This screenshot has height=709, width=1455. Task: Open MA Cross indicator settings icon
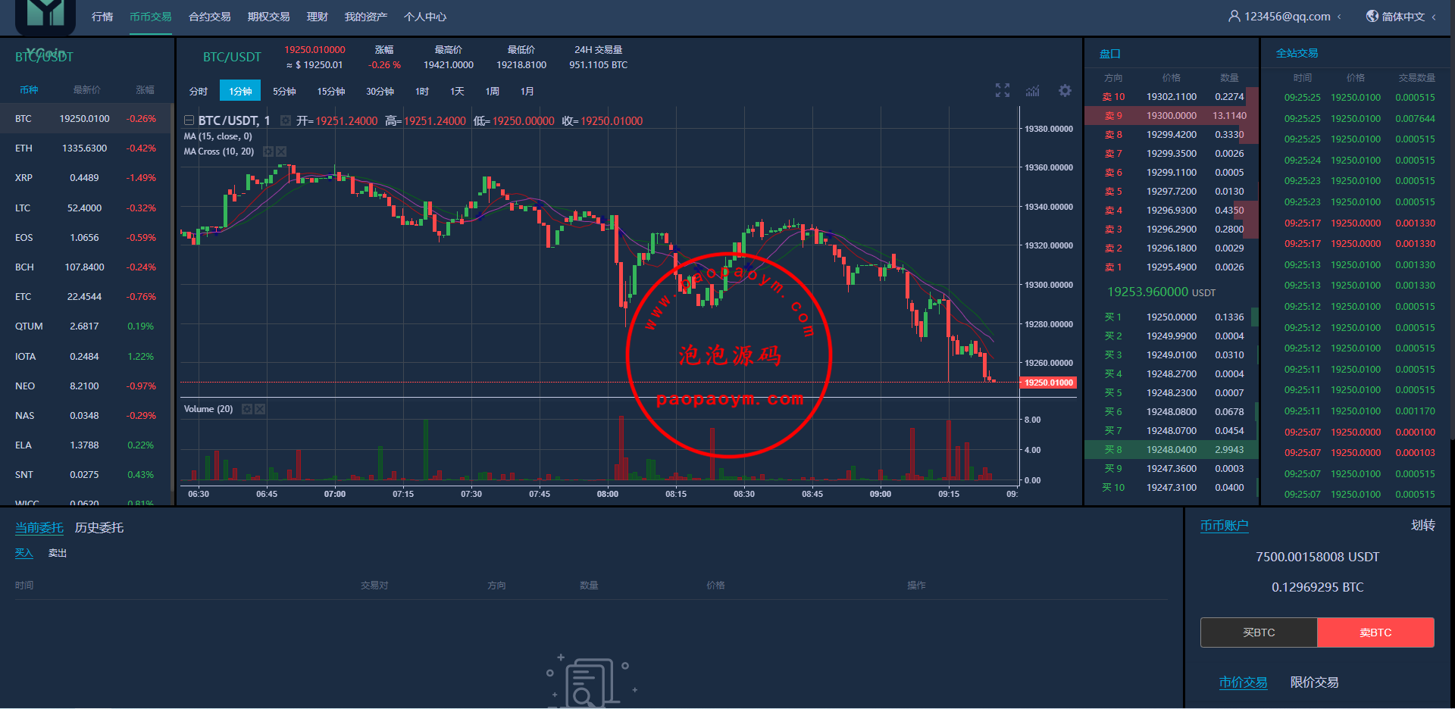(268, 151)
